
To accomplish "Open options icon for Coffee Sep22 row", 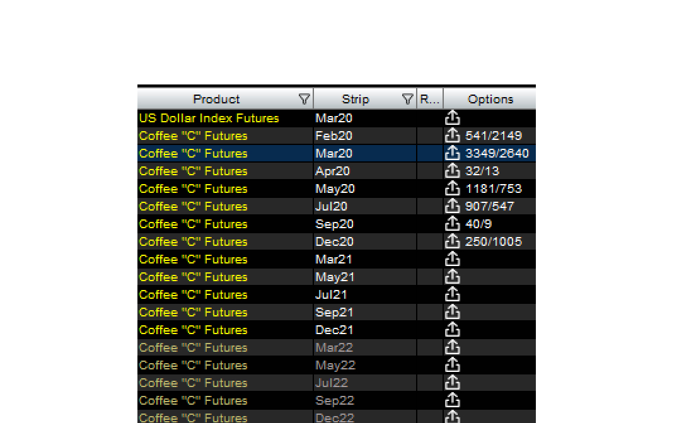I will pos(453,400).
